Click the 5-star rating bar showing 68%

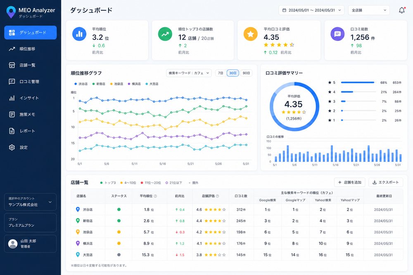click(x=358, y=82)
